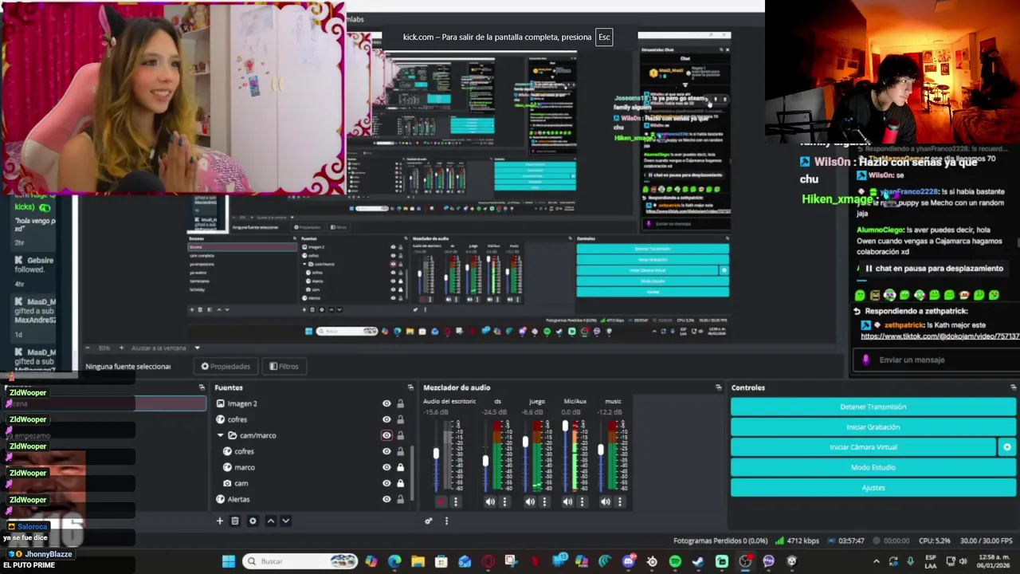Open Discord from the taskbar
The width and height of the screenshot is (1020, 574).
tap(629, 561)
